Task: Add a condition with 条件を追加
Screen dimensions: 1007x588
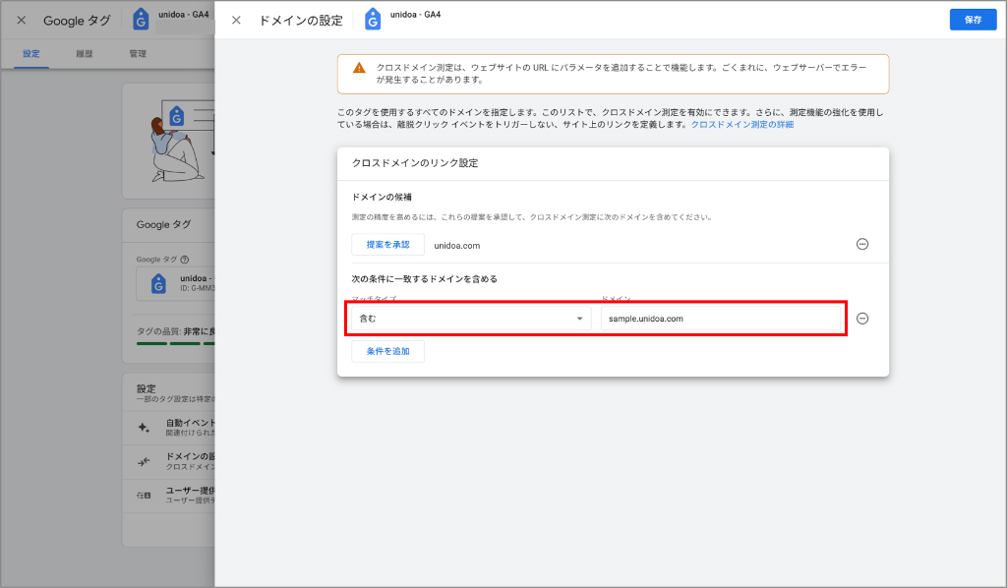Action: tap(387, 351)
